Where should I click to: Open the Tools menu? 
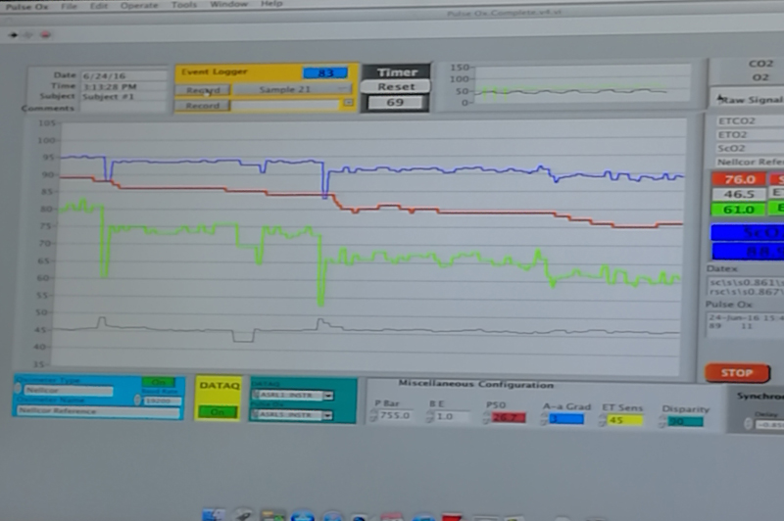184,5
